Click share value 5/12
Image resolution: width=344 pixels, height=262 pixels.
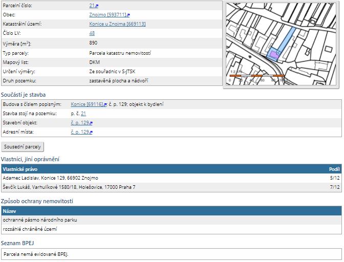point(335,178)
